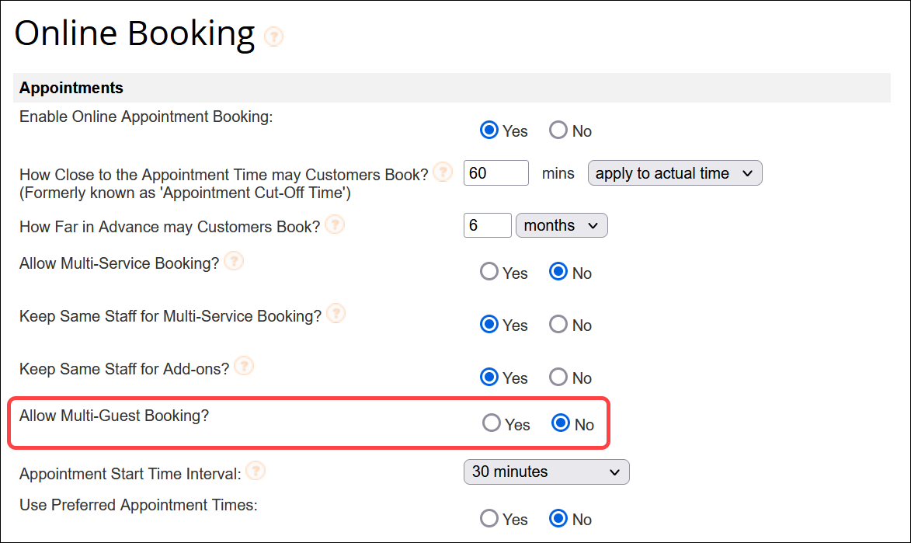The height and width of the screenshot is (543, 911).
Task: Choose Yes for Keep Same Staff Multi-Service Booking
Action: pyautogui.click(x=489, y=324)
